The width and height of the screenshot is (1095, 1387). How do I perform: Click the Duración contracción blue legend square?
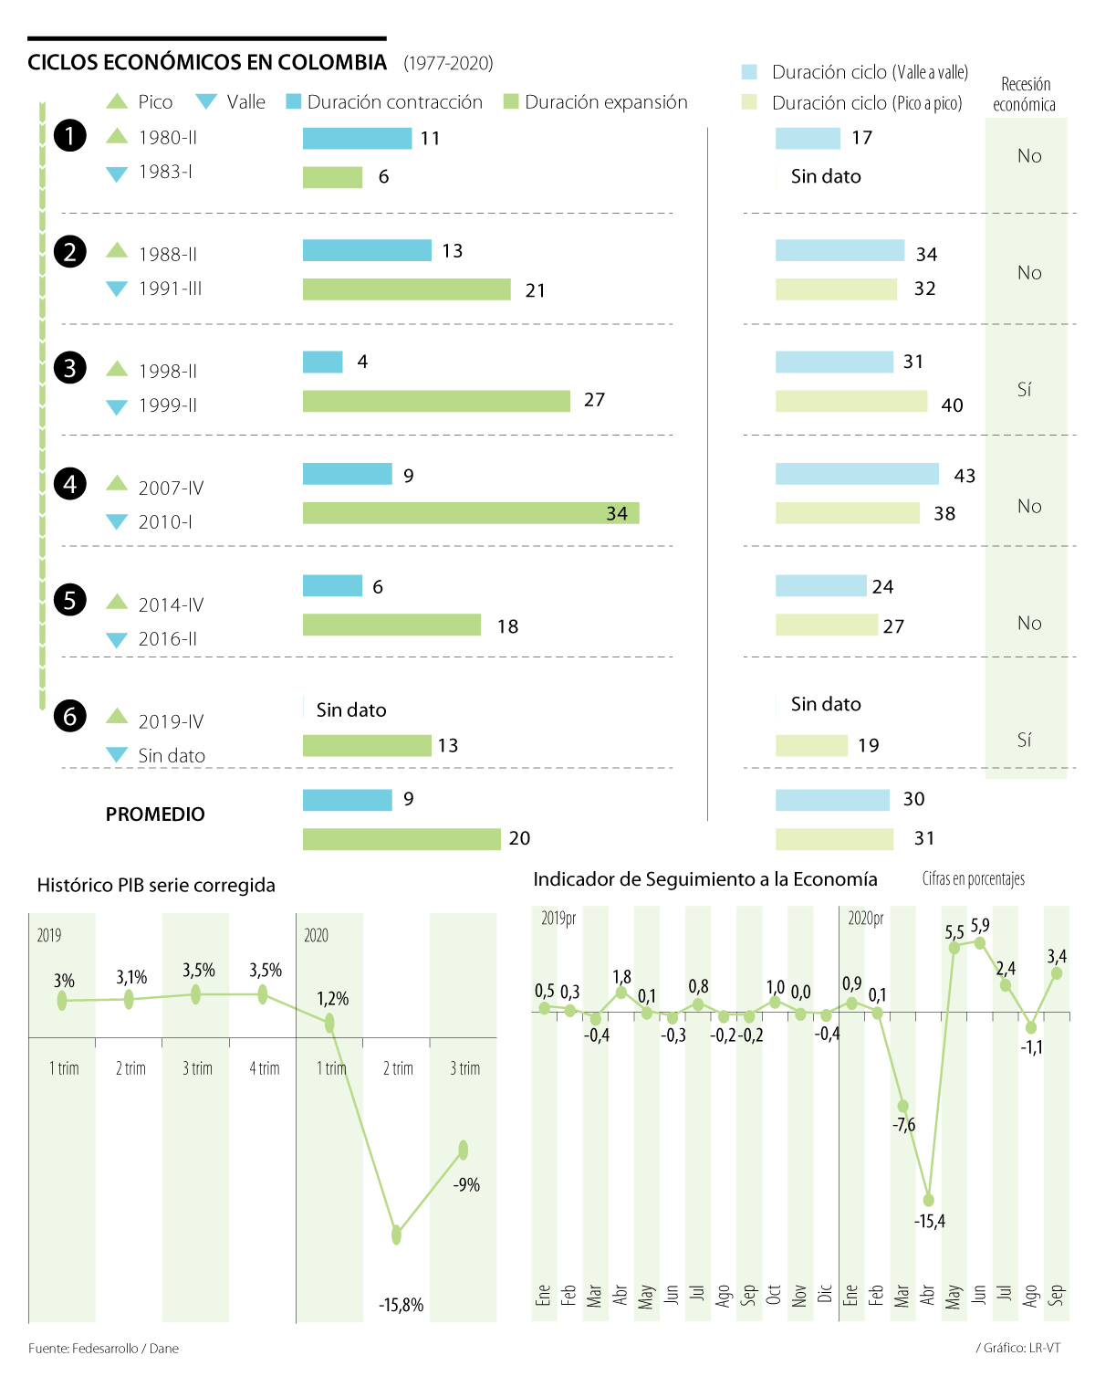[x=293, y=101]
